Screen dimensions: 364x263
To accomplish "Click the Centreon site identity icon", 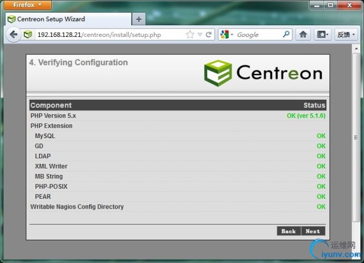I will click(x=28, y=35).
